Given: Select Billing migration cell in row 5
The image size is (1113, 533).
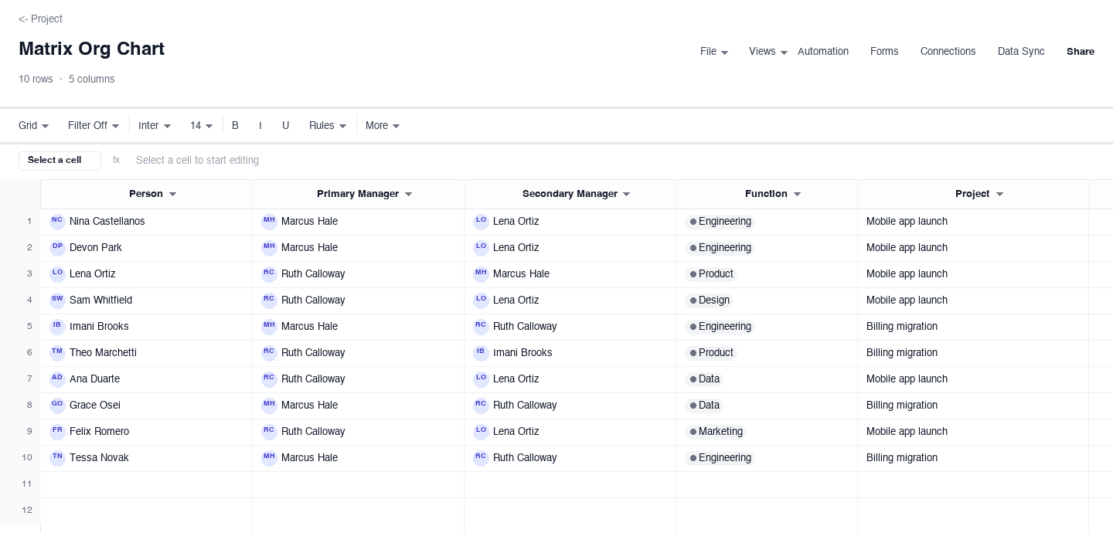Looking at the screenshot, I should click(973, 327).
